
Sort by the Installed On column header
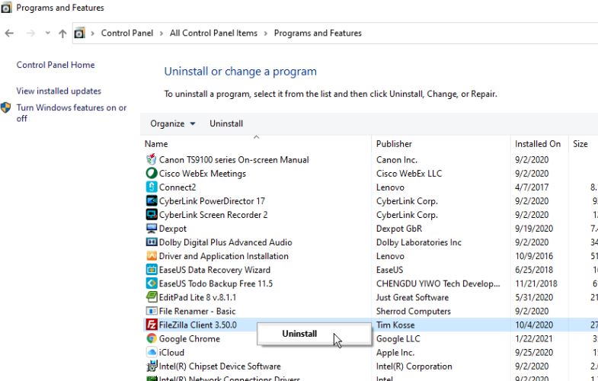pos(538,144)
